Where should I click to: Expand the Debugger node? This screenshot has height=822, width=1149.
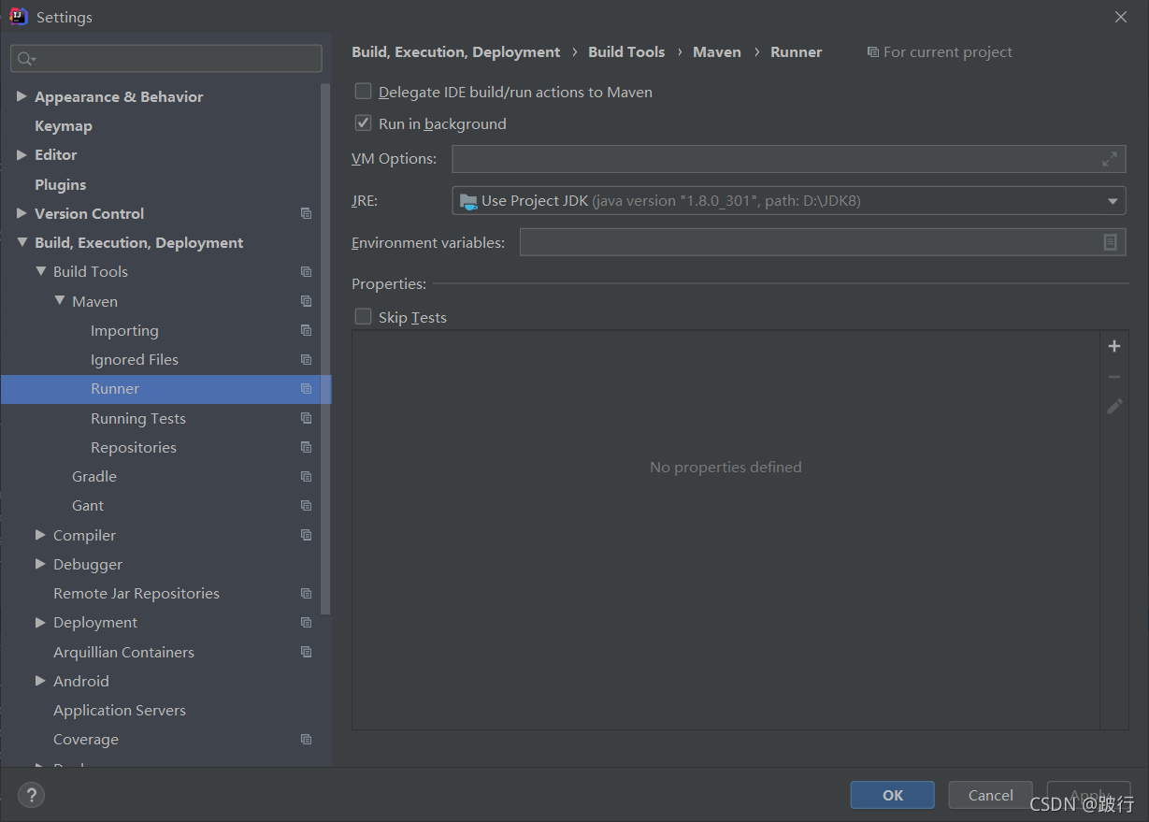coord(40,564)
